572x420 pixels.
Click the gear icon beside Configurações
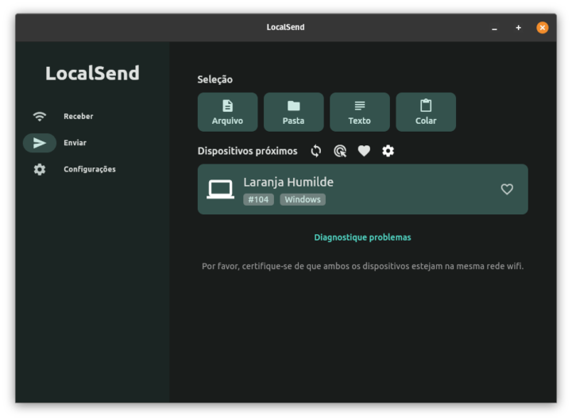coord(40,169)
